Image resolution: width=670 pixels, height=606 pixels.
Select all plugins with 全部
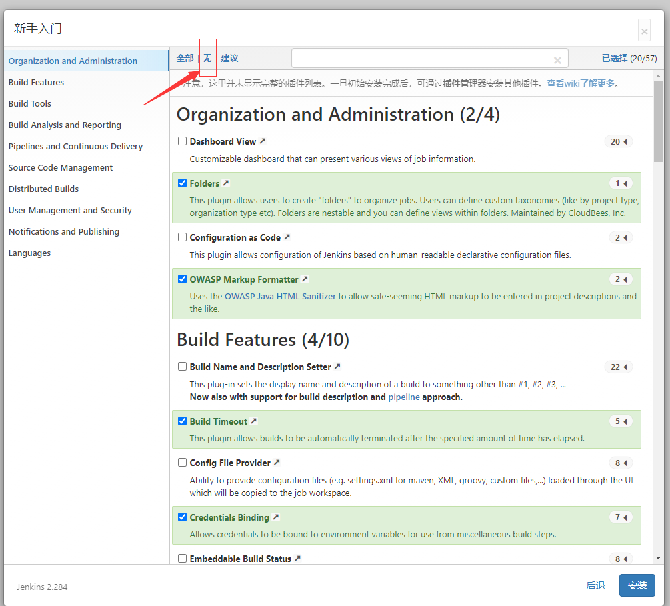[185, 58]
